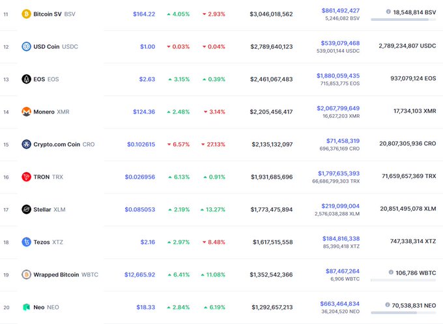Click the Stellar logo icon
This screenshot has height=324, width=443.
[x=26, y=209]
